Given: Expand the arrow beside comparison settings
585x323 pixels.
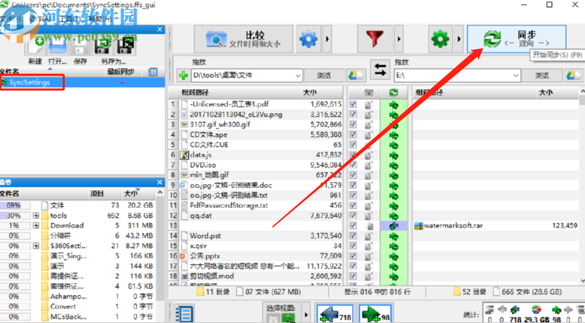Looking at the screenshot, I should pyautogui.click(x=327, y=39).
